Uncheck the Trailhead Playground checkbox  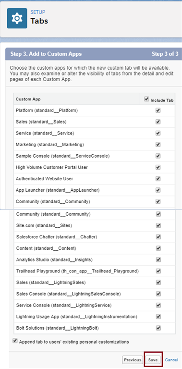coord(158,271)
